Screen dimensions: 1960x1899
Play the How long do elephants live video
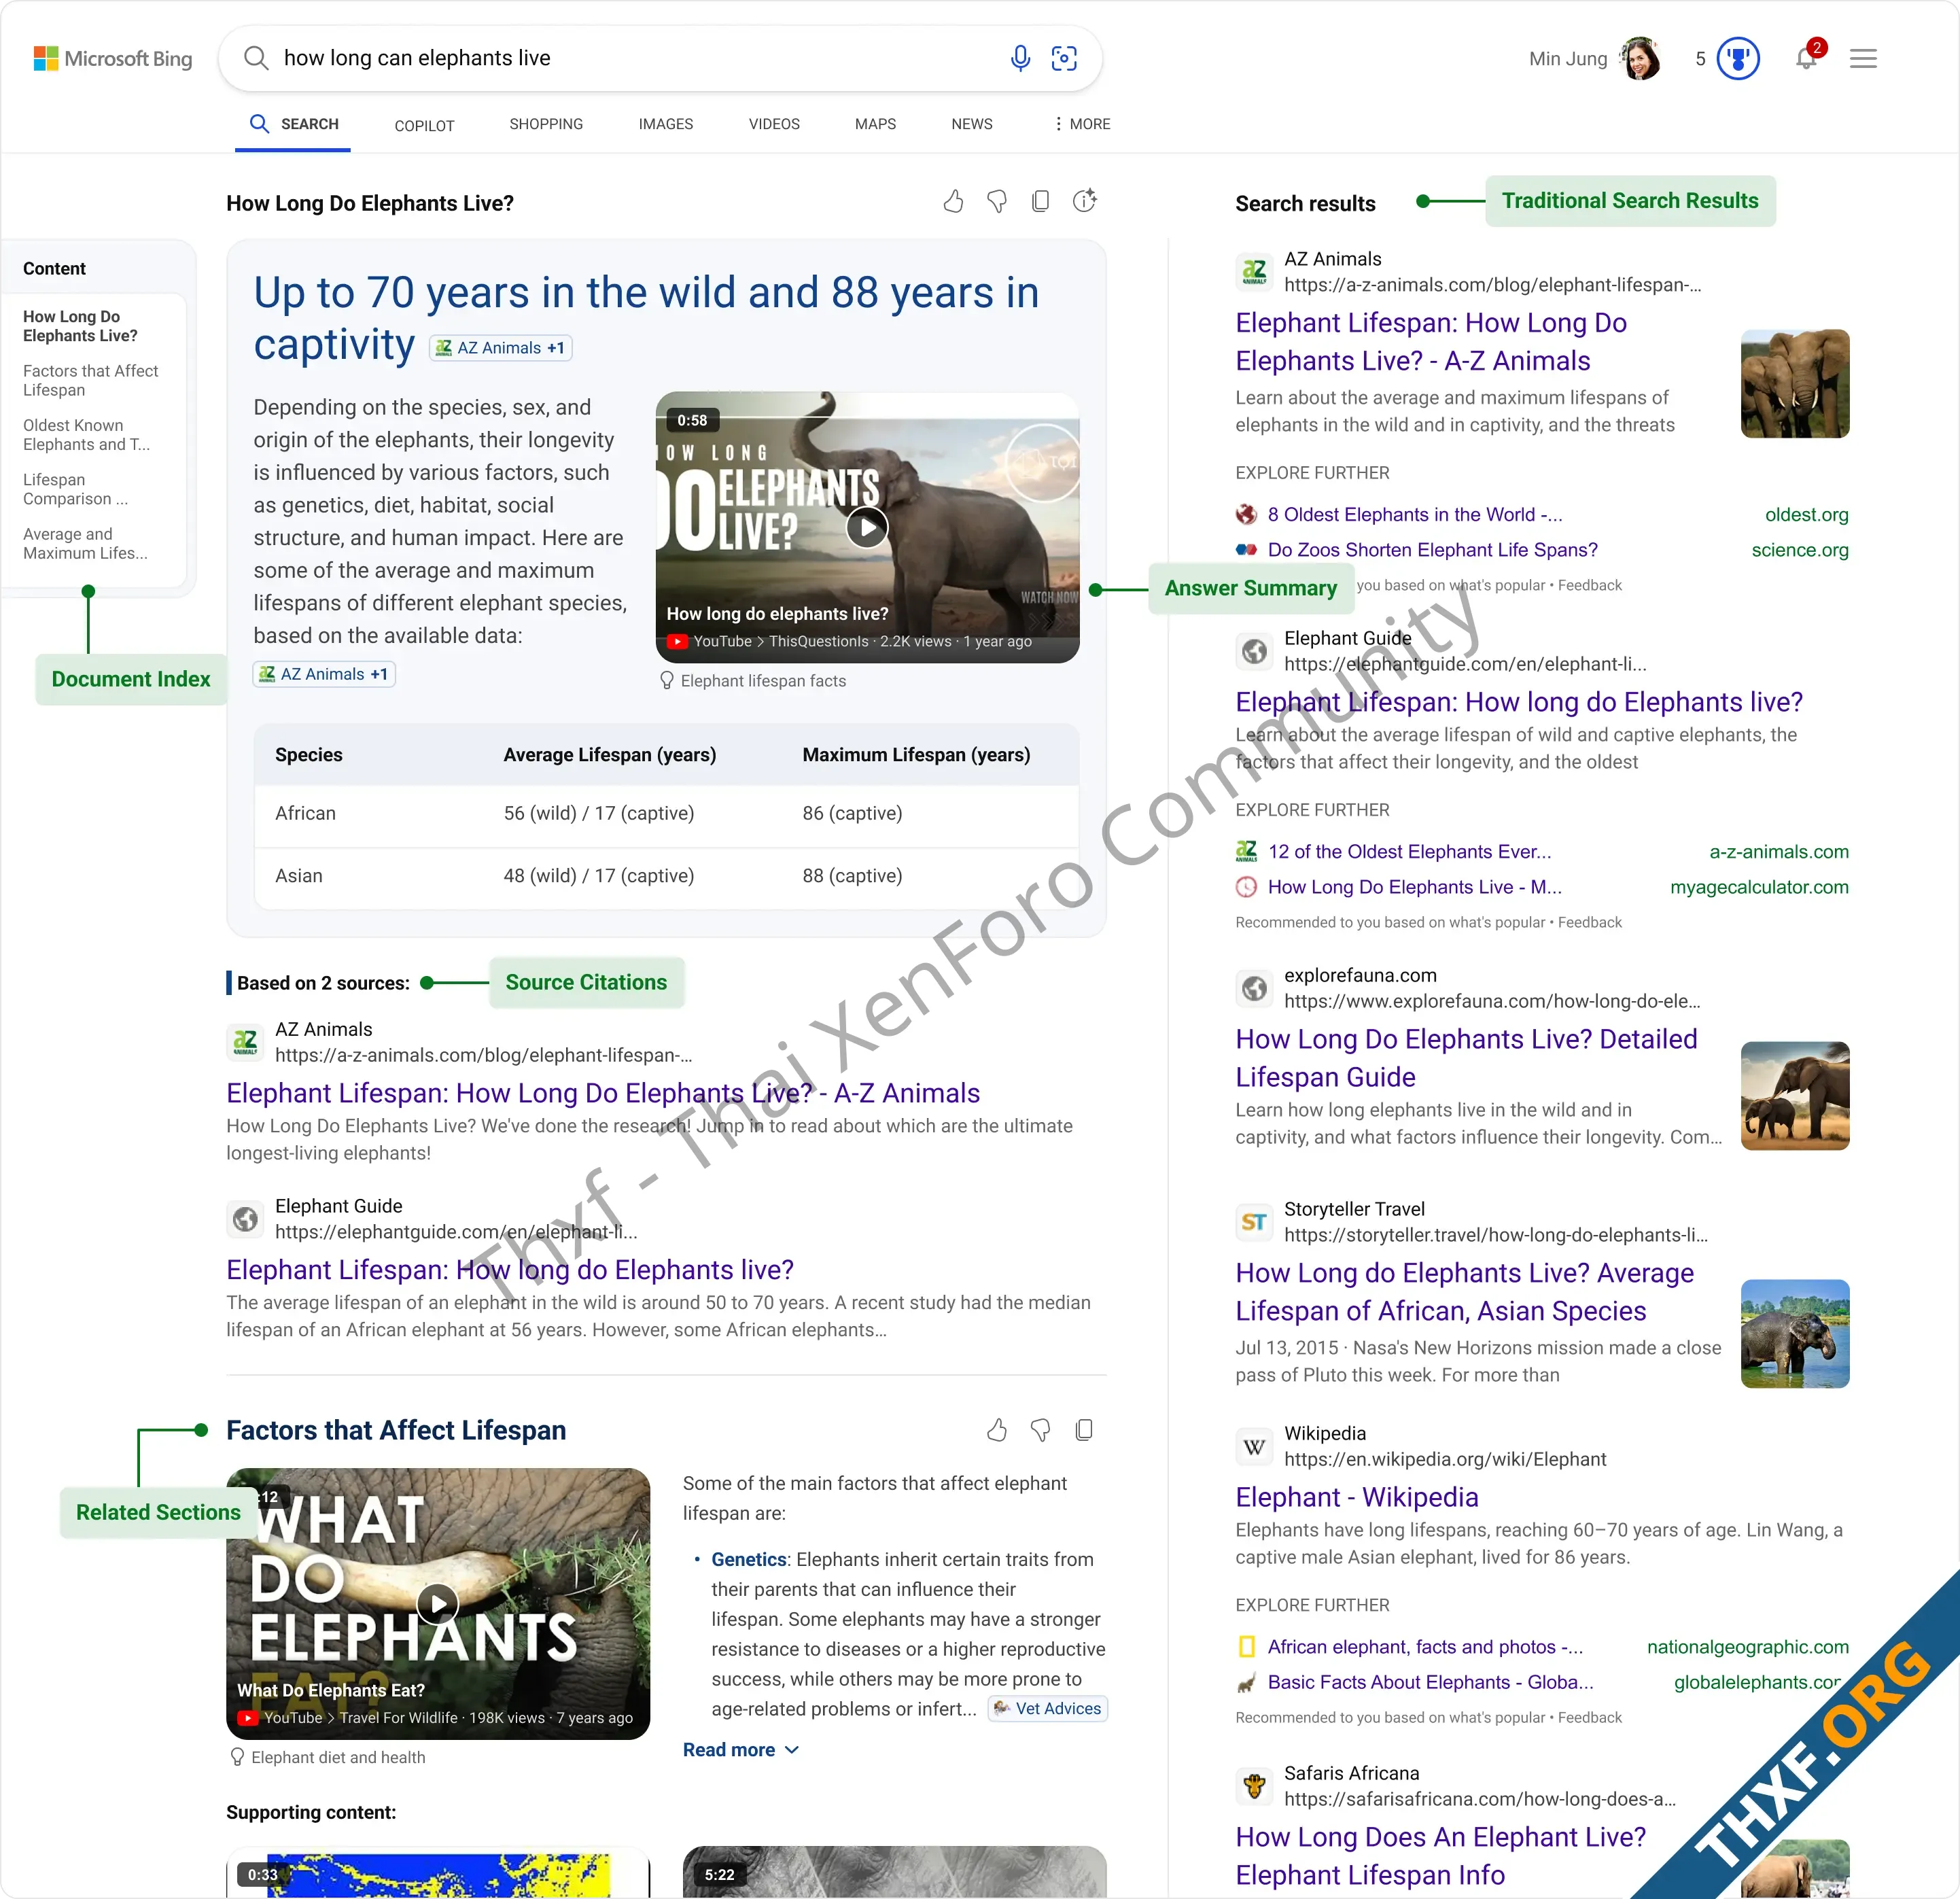pyautogui.click(x=866, y=527)
